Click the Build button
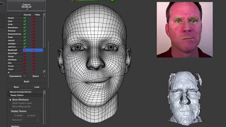 pos(26,82)
